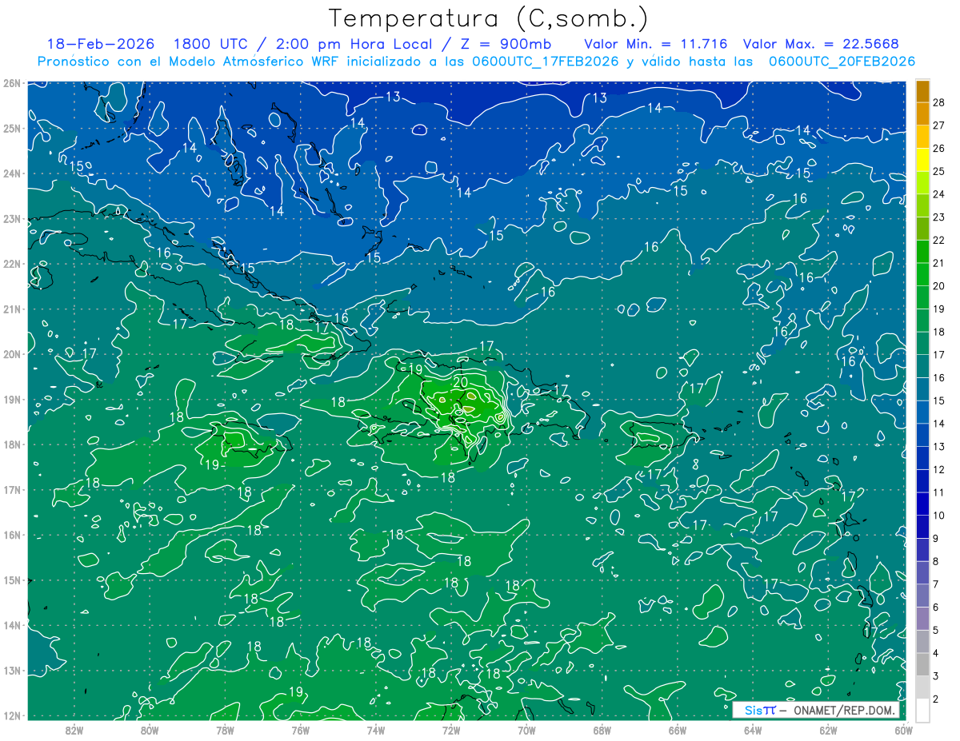Click the longitude axis label '72W'
Viewport: 960px width, 741px height.
coord(450,730)
